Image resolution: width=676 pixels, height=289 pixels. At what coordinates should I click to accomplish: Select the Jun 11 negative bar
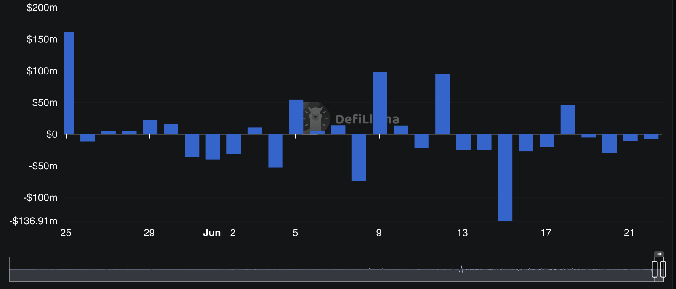[x=421, y=141]
